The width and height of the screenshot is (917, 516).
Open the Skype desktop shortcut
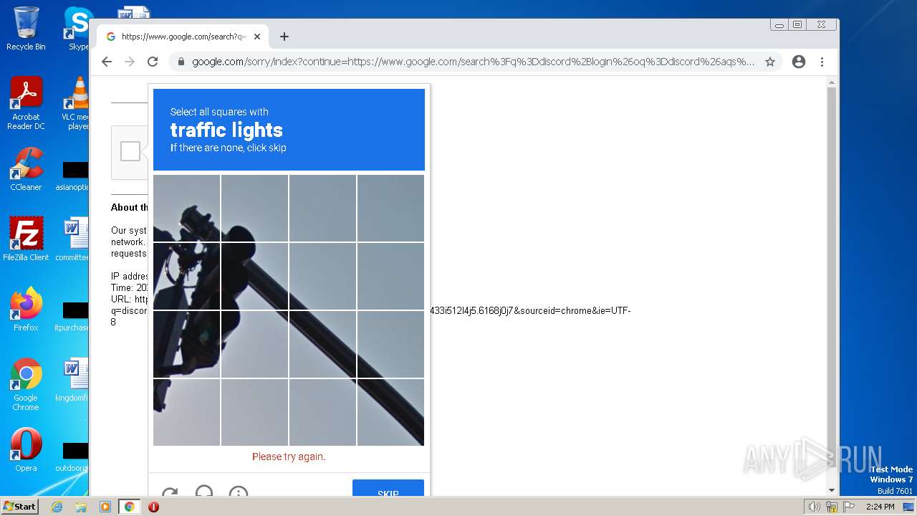(78, 29)
